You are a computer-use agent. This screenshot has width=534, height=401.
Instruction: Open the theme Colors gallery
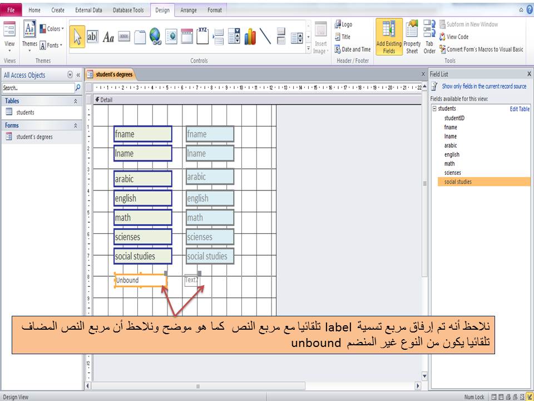tap(51, 28)
